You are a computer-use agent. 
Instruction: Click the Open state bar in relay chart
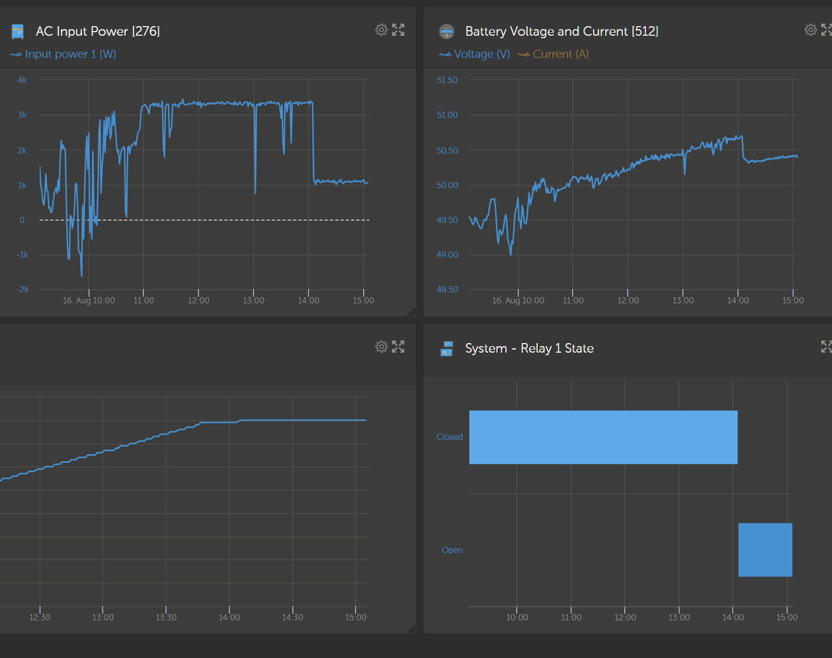click(x=765, y=550)
